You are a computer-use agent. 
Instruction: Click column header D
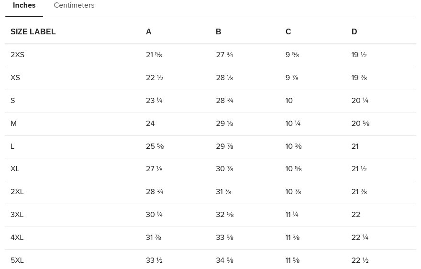pyautogui.click(x=354, y=32)
